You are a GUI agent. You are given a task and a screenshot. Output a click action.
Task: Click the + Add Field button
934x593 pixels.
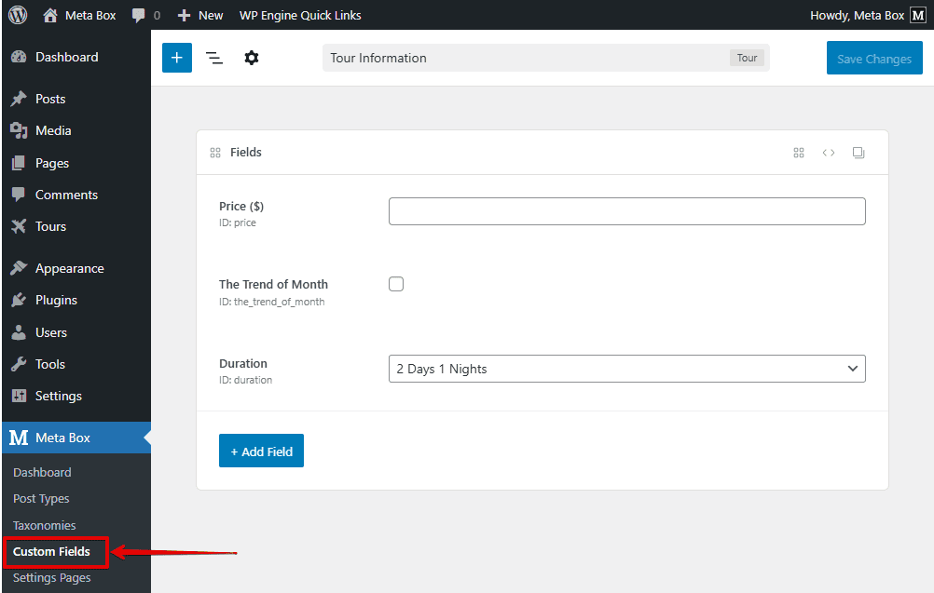pos(261,451)
